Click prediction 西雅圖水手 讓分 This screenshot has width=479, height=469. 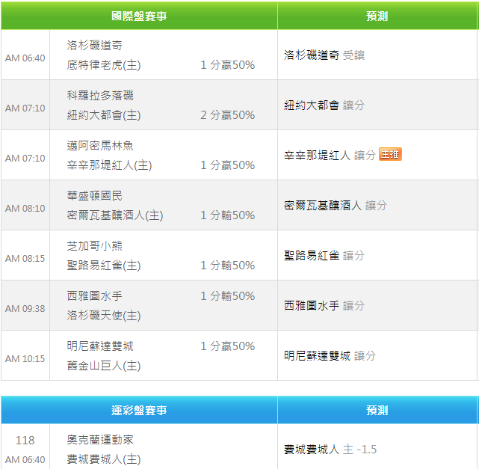tap(324, 306)
